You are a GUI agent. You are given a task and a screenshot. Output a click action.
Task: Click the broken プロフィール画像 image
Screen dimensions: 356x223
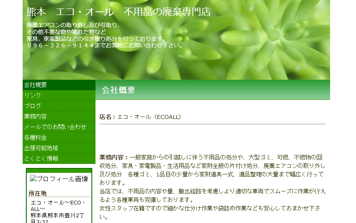(59, 179)
